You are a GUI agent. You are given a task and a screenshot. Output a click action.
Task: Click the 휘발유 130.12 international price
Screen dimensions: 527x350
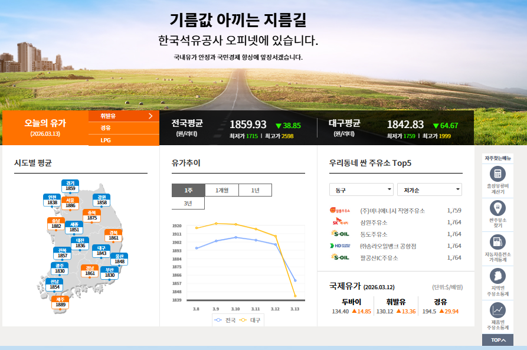385,311
